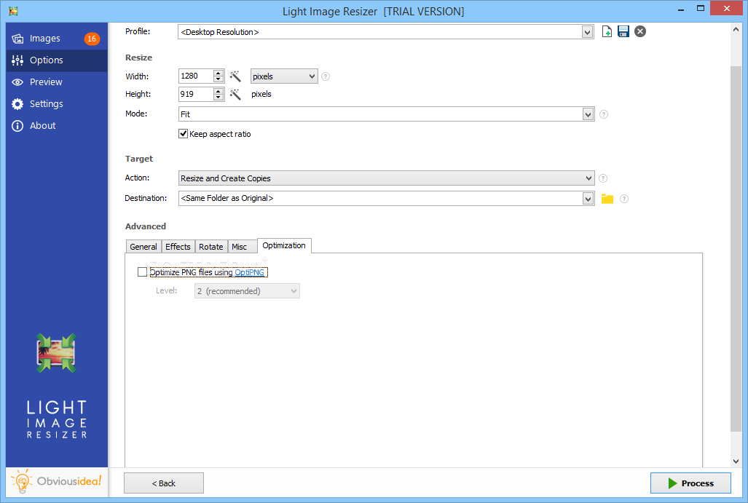
Task: Create new profile with page-plus icon
Action: [607, 31]
